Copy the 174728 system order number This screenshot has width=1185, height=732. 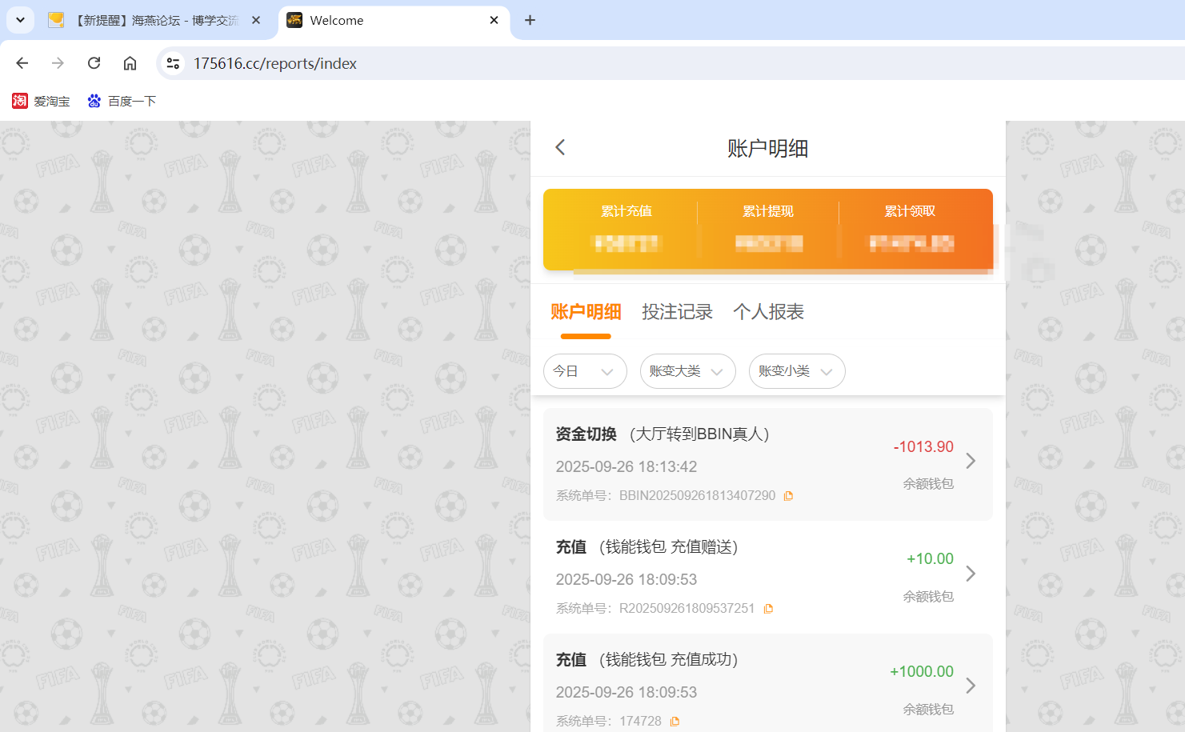pyautogui.click(x=675, y=721)
